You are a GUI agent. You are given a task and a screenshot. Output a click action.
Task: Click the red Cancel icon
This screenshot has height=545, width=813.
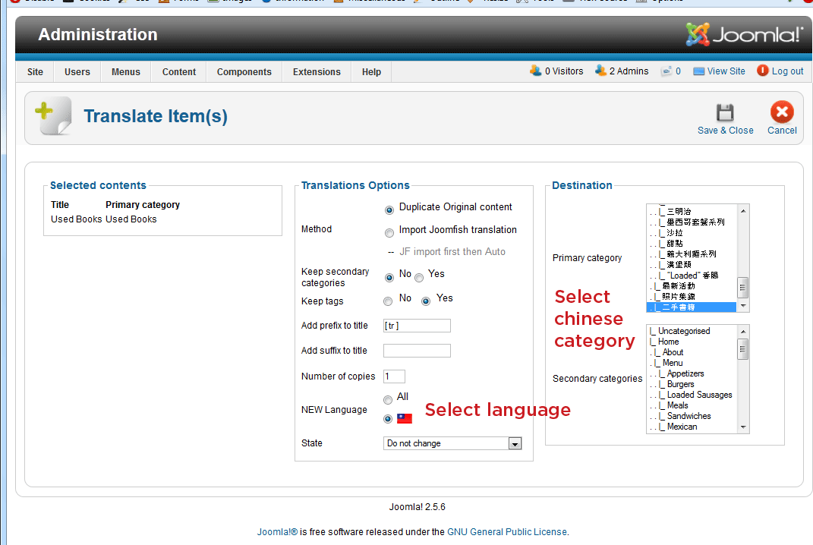point(781,113)
